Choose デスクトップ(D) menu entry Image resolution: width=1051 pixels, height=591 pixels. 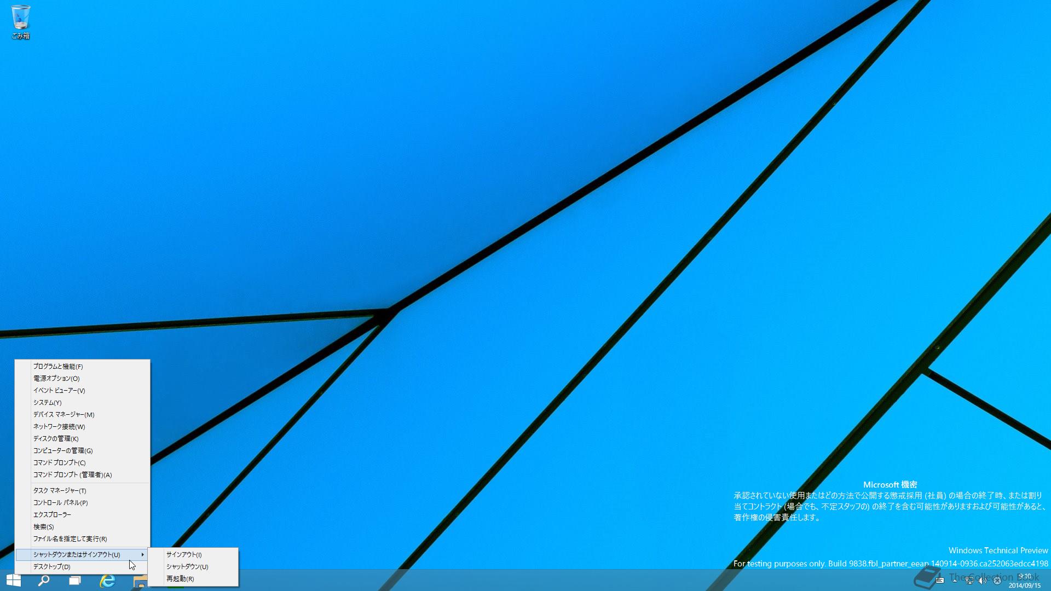click(x=82, y=567)
